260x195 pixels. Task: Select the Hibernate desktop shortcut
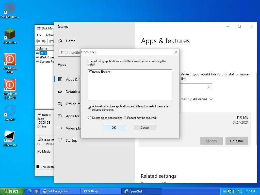[x=10, y=138]
